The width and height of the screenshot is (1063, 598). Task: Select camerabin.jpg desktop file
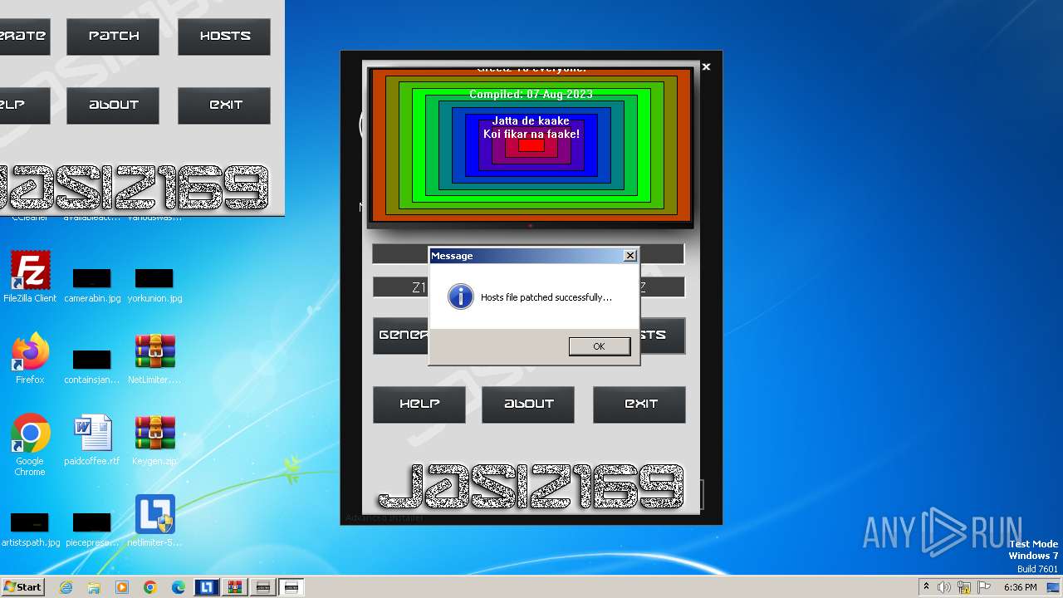[92, 284]
